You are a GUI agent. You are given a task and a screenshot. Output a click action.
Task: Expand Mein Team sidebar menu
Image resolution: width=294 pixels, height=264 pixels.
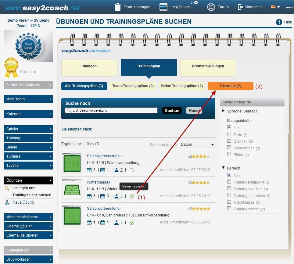tap(28, 99)
